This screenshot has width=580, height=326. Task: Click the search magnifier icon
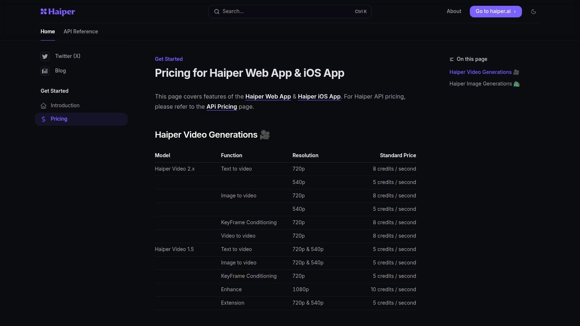tap(216, 11)
